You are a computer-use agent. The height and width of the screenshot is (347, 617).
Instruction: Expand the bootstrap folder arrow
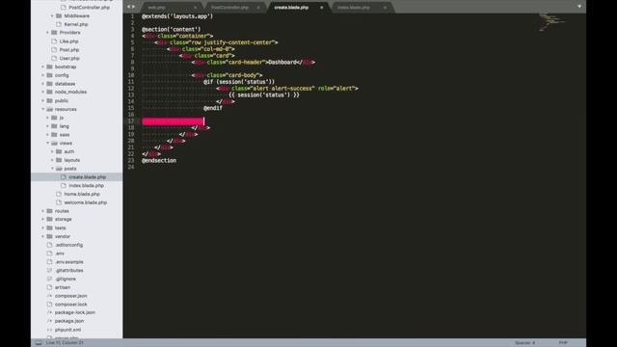pyautogui.click(x=42, y=67)
